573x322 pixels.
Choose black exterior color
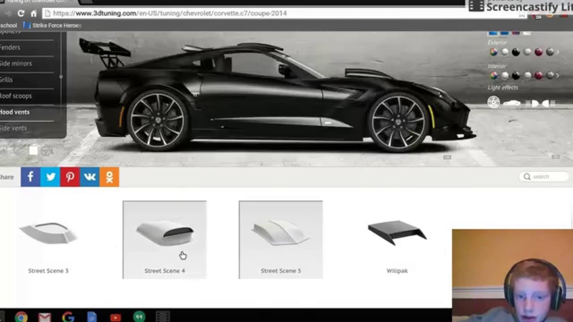(x=516, y=52)
